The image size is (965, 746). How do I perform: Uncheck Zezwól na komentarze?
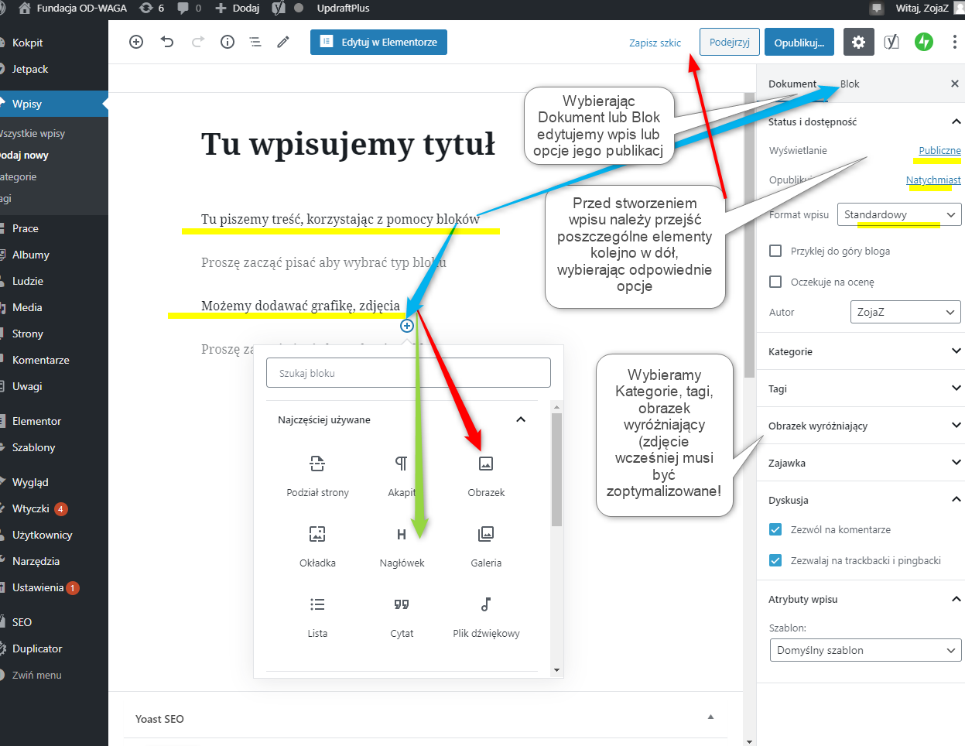(x=775, y=529)
